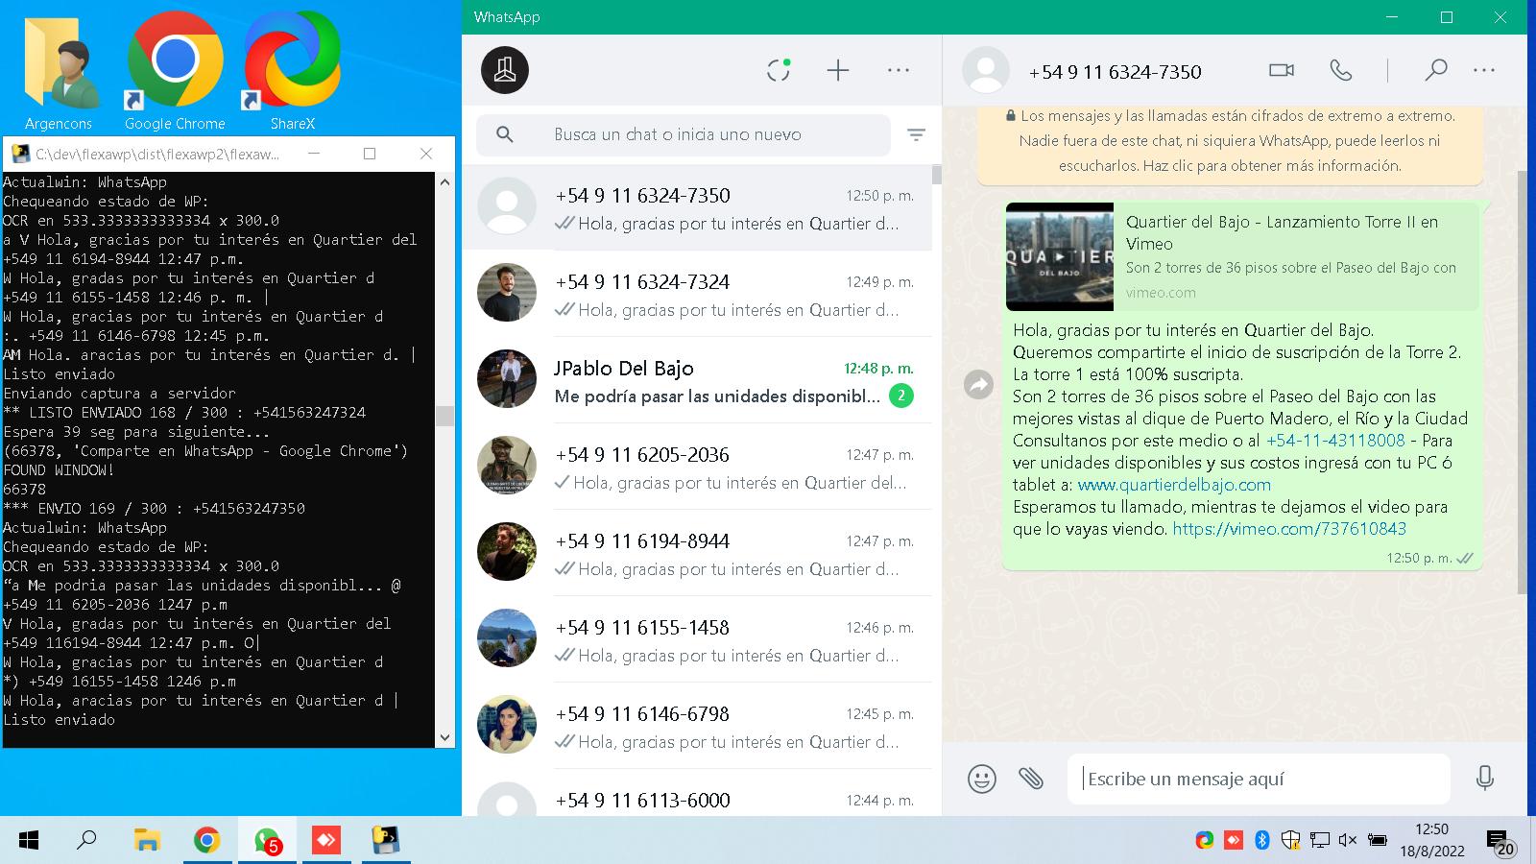Open network tray icon
Viewport: 1536px width, 864px height.
pos(1320,840)
